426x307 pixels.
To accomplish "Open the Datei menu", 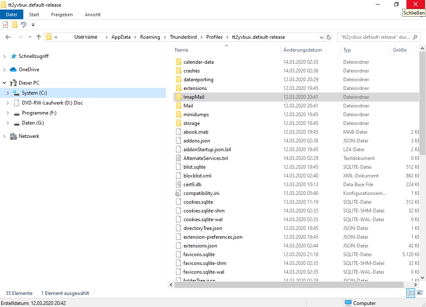I will [11, 15].
